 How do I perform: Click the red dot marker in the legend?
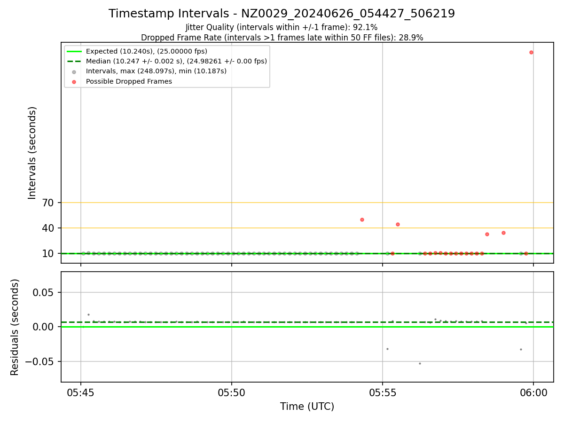click(74, 82)
